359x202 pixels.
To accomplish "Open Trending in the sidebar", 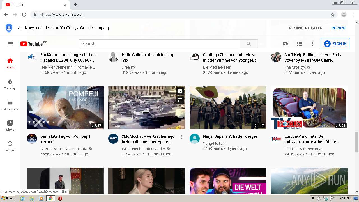I will click(x=10, y=84).
